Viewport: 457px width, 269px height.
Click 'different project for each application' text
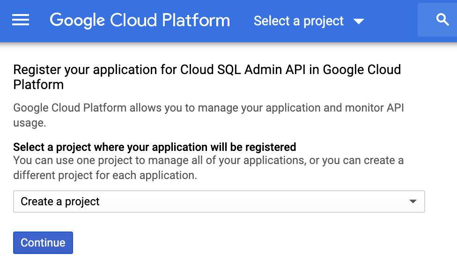tap(105, 175)
